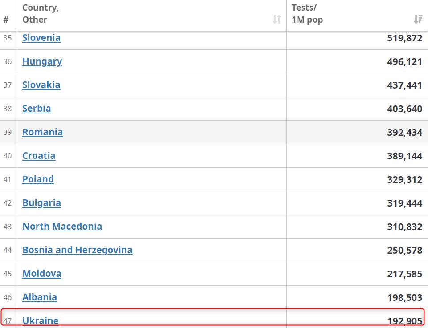
Task: Sort by Tests/1M pop header text
Action: pyautogui.click(x=307, y=14)
